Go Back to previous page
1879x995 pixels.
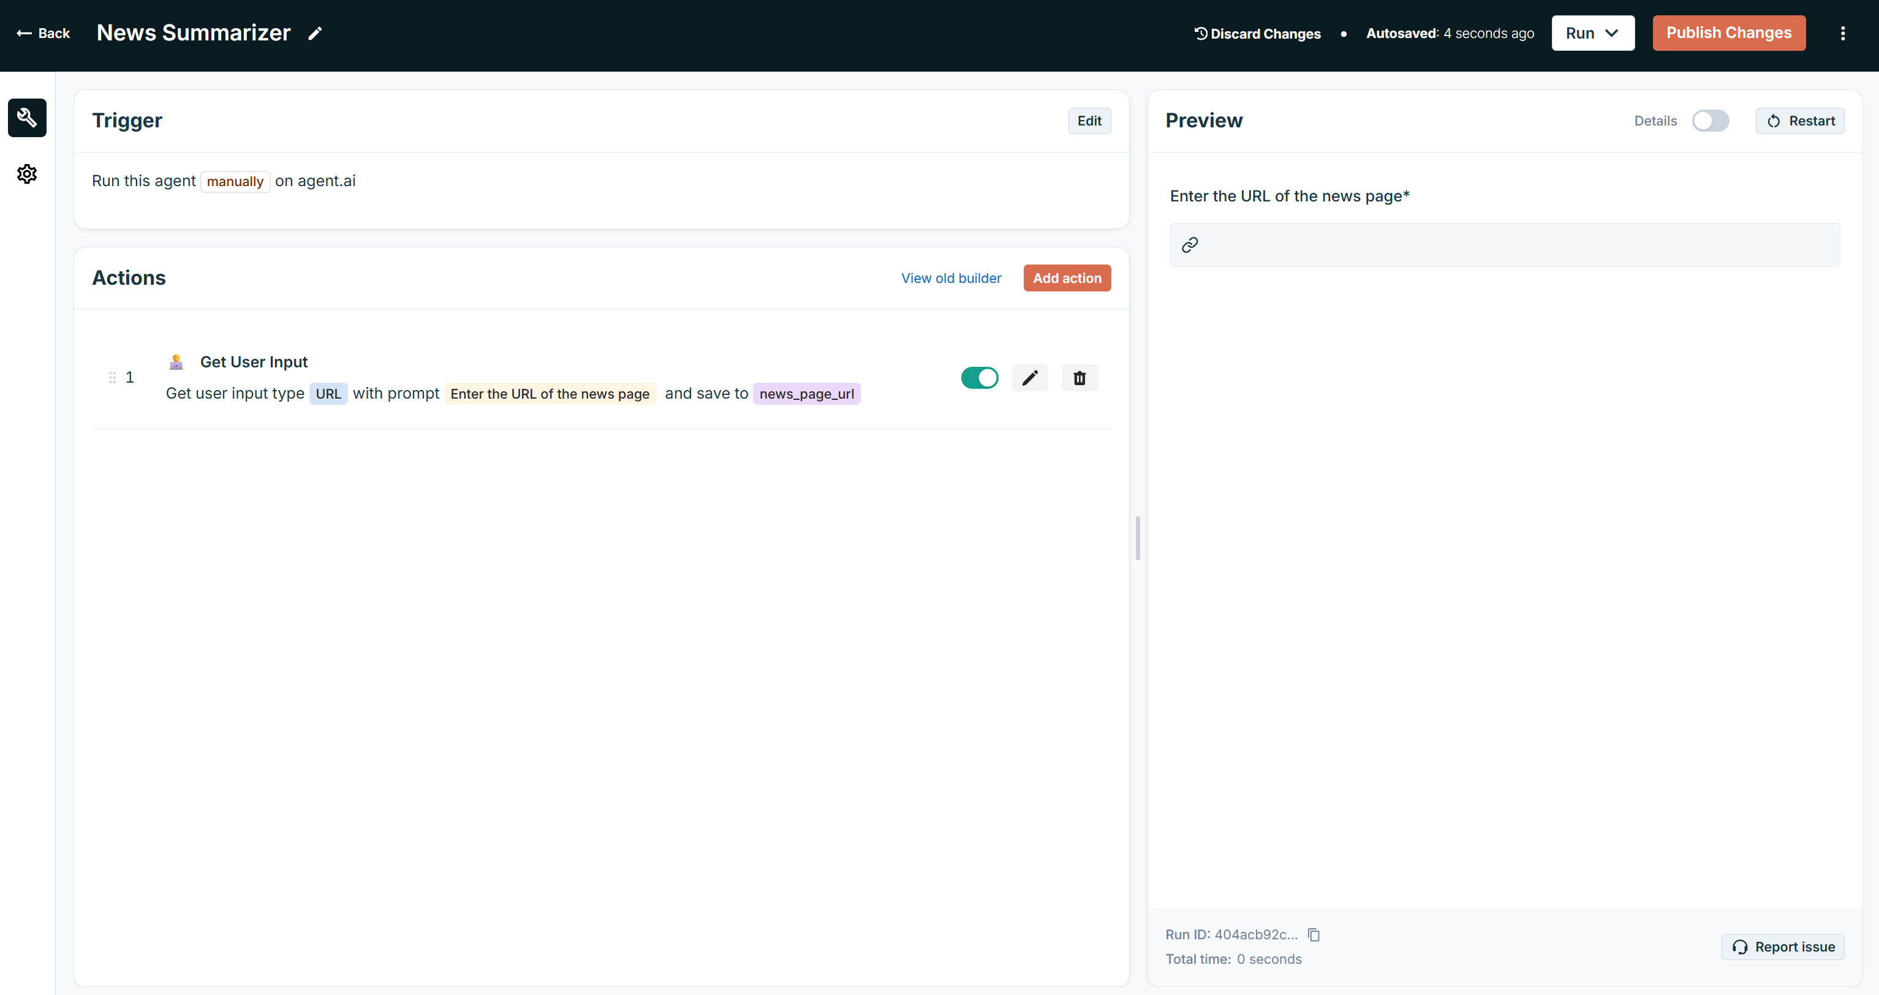coord(43,34)
